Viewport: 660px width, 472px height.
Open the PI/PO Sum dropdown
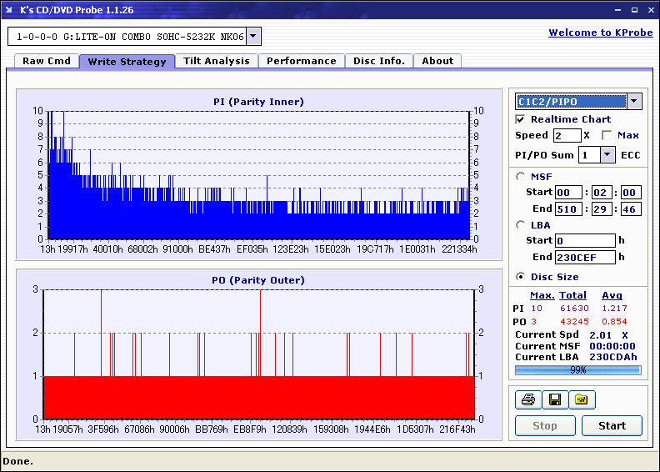pyautogui.click(x=607, y=154)
